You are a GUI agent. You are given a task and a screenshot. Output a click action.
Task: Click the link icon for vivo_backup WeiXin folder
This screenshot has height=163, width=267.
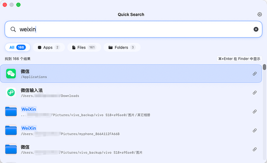(255, 111)
